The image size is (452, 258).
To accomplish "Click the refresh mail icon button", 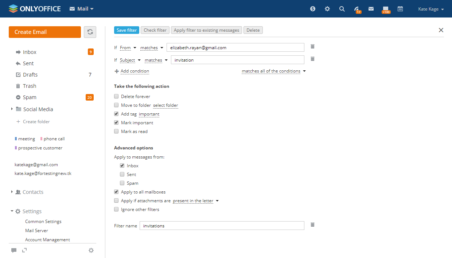I will pyautogui.click(x=90, y=32).
